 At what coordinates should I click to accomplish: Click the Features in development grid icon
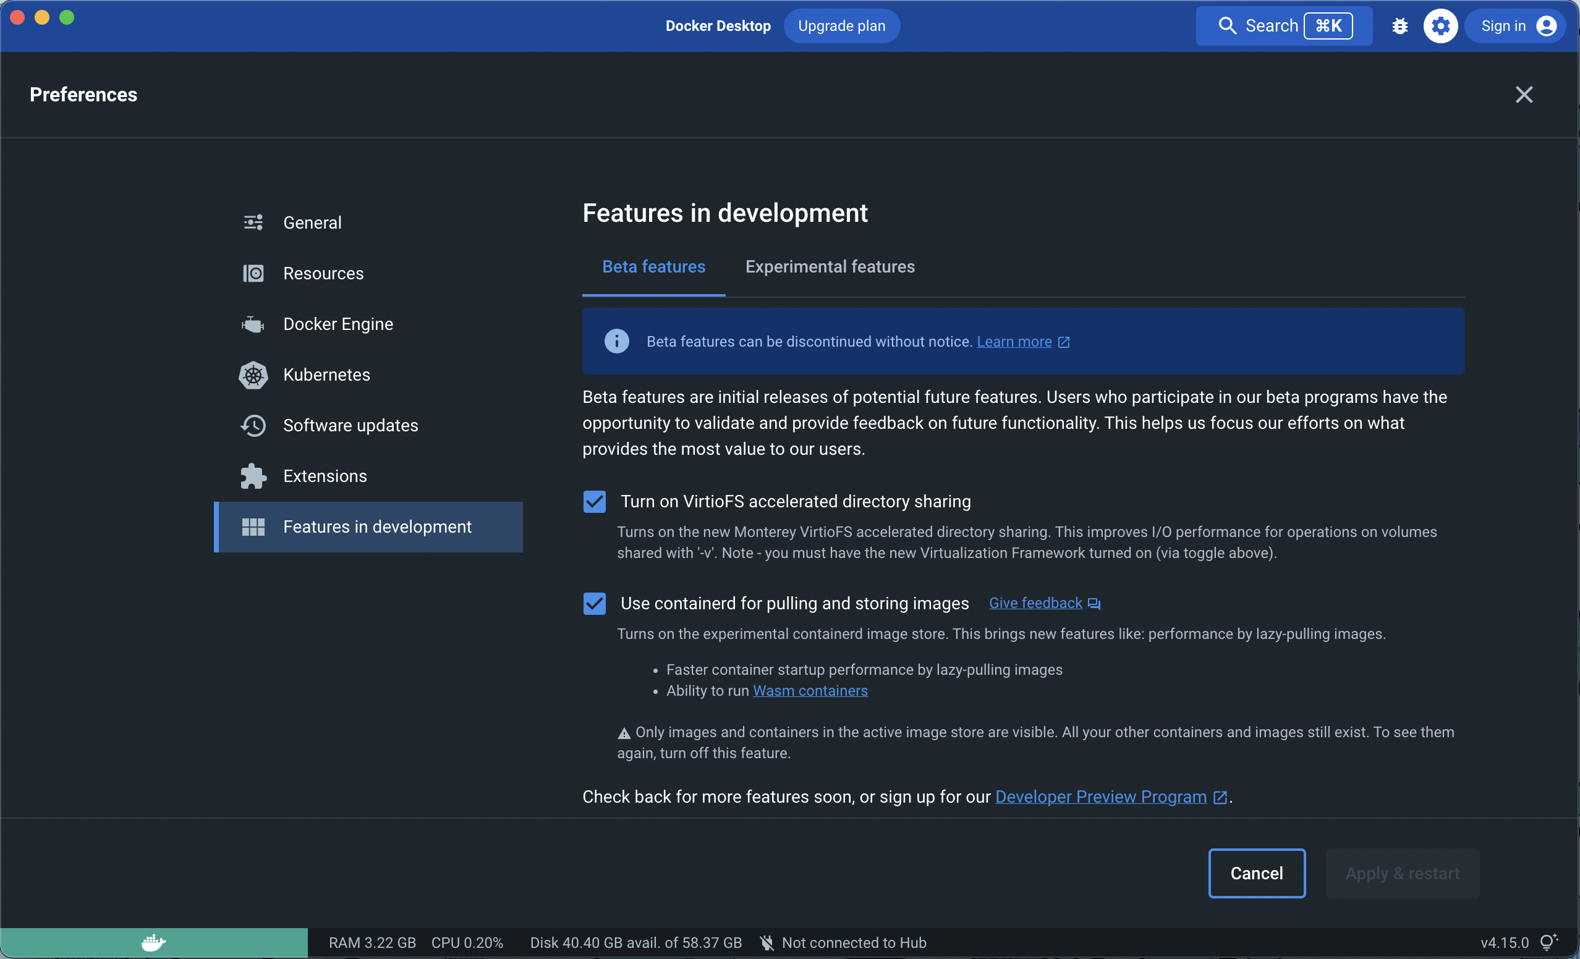(253, 527)
